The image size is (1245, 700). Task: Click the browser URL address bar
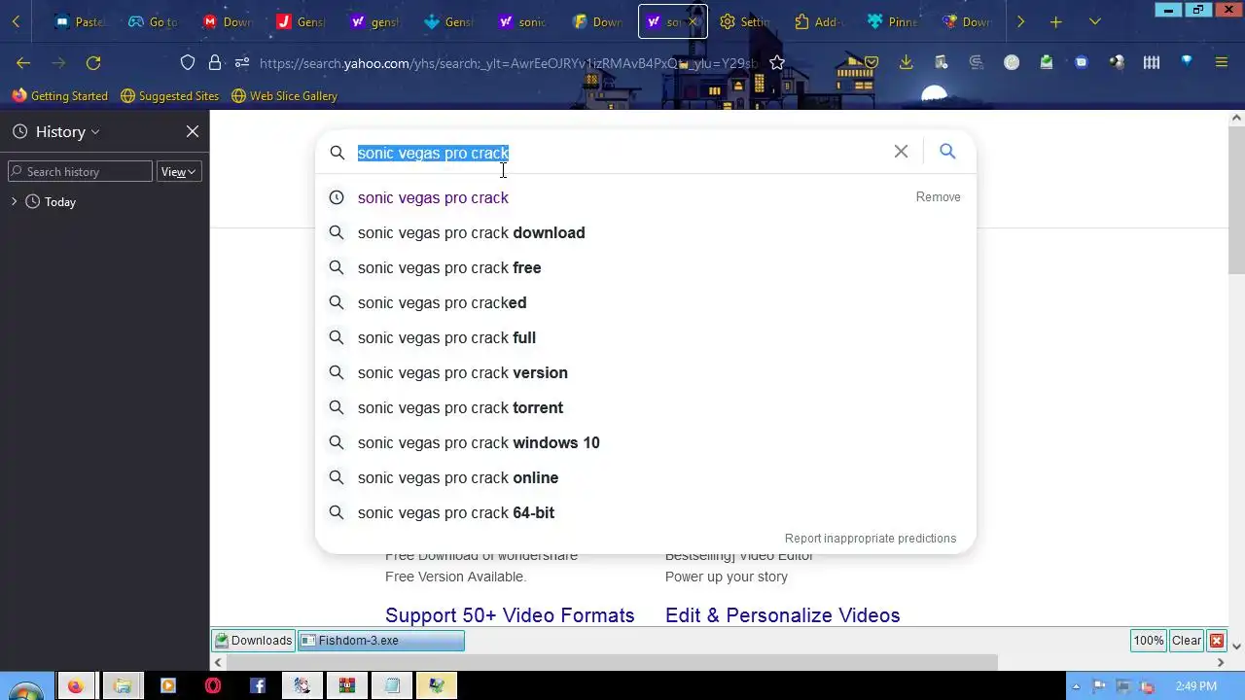508,63
